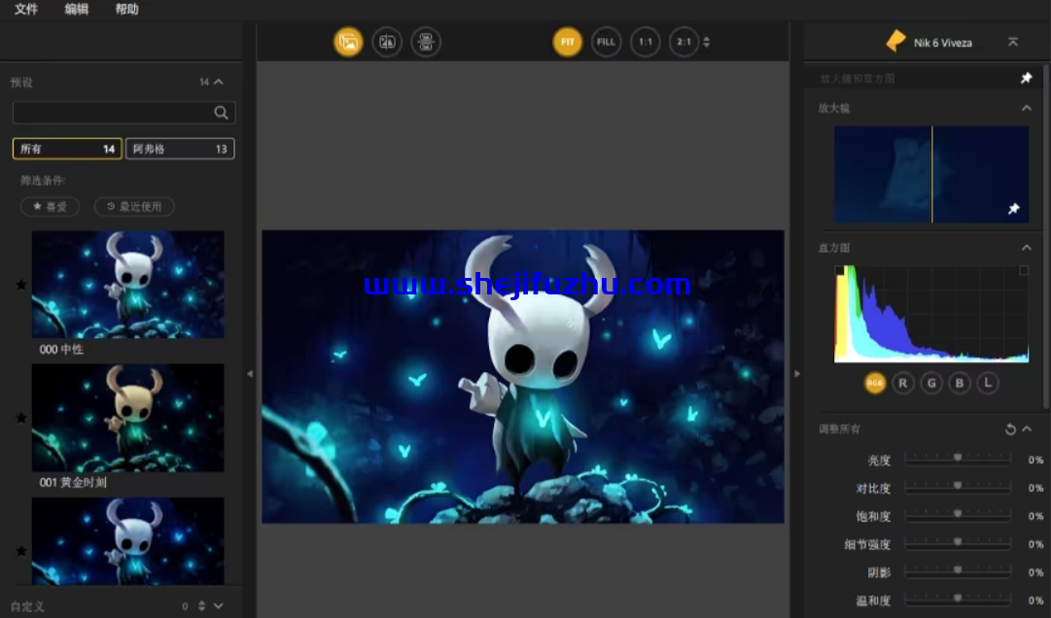Set zoom to FILL
Image resolution: width=1051 pixels, height=618 pixels.
click(x=606, y=42)
